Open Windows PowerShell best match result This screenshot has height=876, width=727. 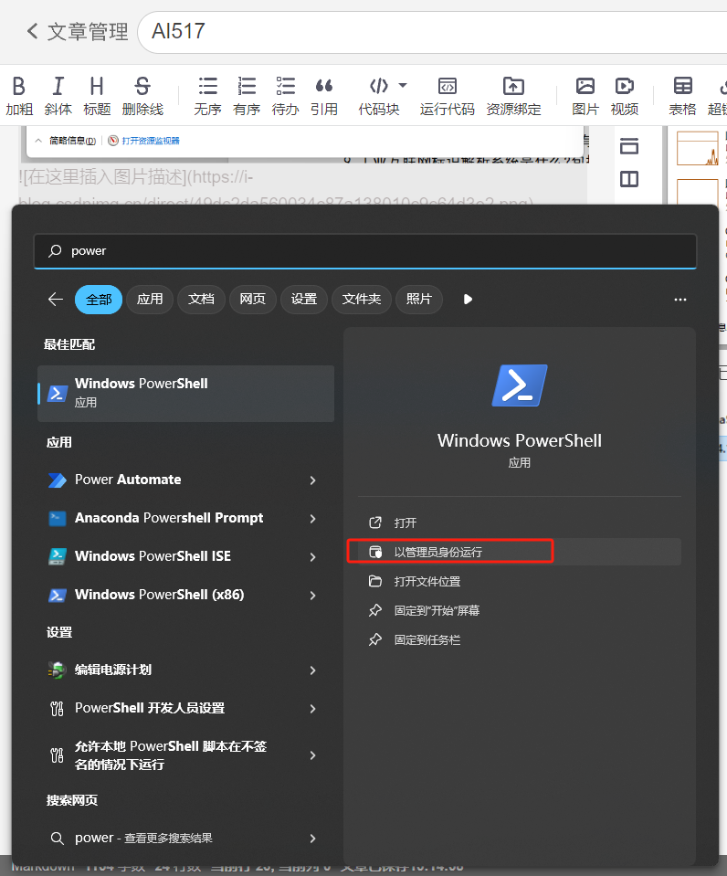pyautogui.click(x=185, y=394)
